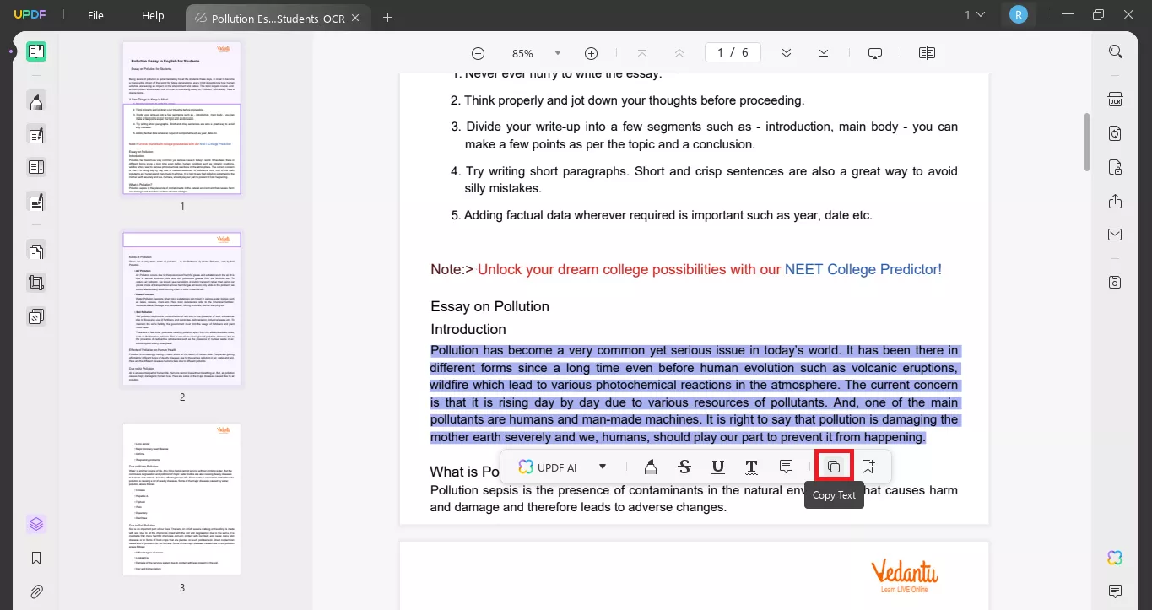Open the Convert PDF icon in right sidebar
The image size is (1152, 610).
(x=1116, y=133)
